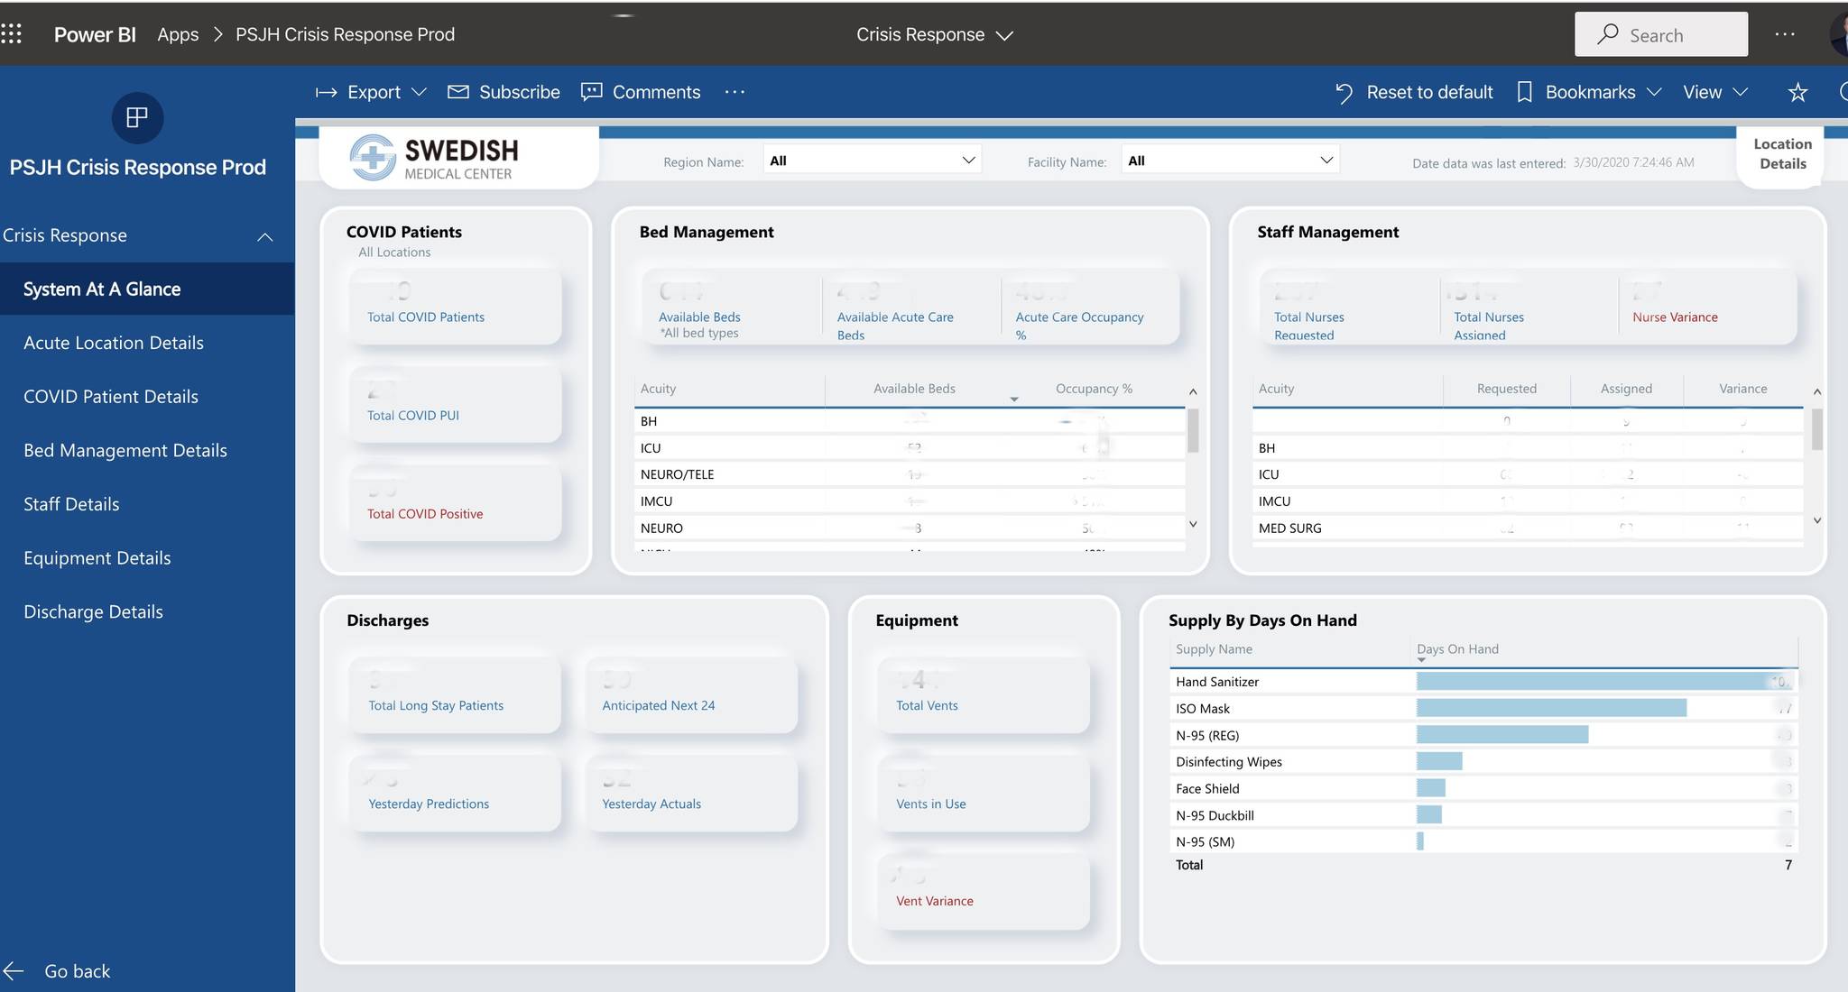Open the Comments panel
The width and height of the screenshot is (1848, 992).
pyautogui.click(x=591, y=91)
